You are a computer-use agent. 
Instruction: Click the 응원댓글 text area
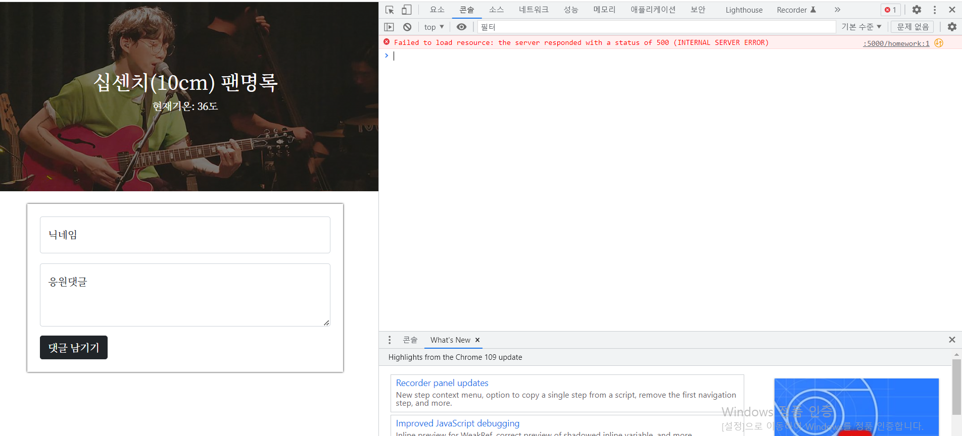(185, 295)
